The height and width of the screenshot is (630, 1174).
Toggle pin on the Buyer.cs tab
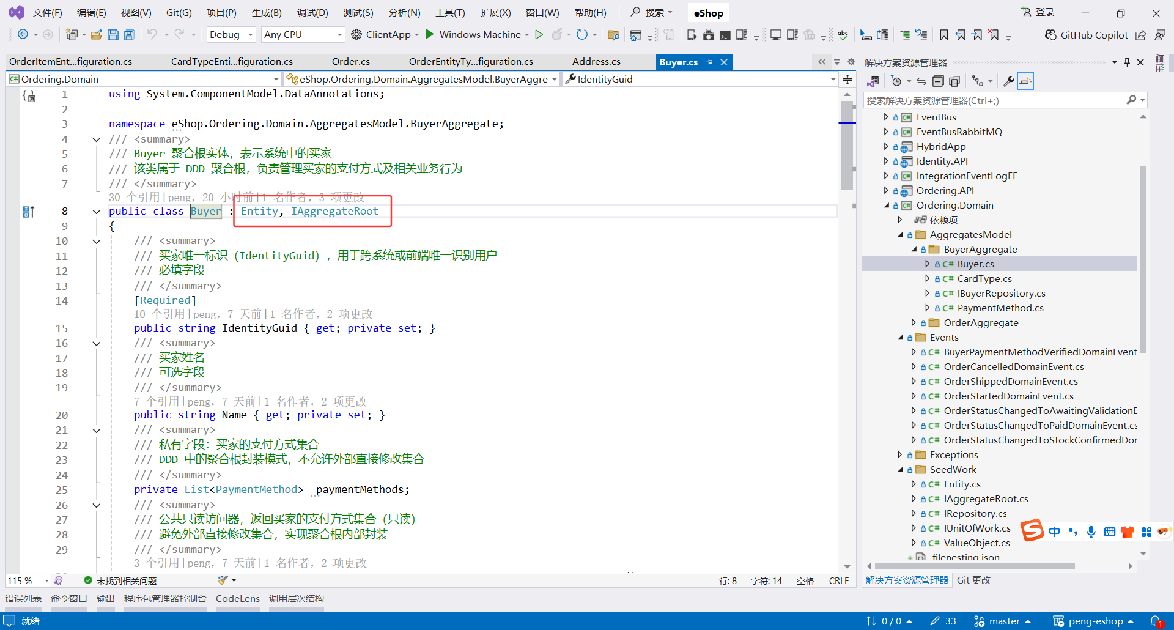[709, 62]
